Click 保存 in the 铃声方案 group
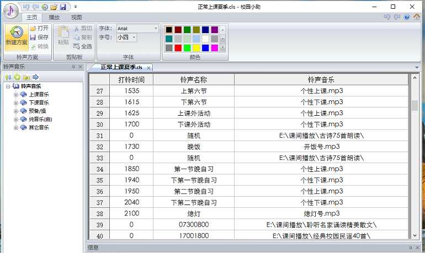 [40, 37]
